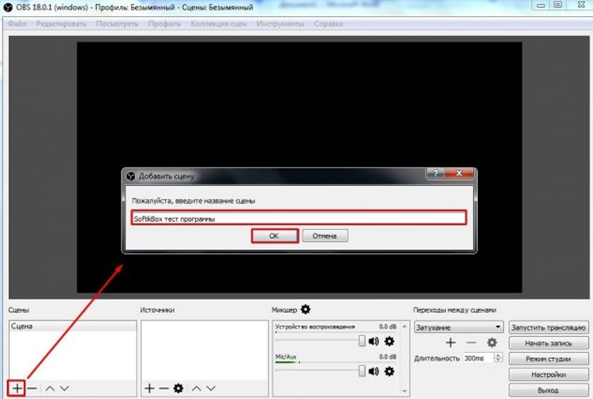Click the Длительность 300ms field
This screenshot has height=399, width=593.
(479, 357)
